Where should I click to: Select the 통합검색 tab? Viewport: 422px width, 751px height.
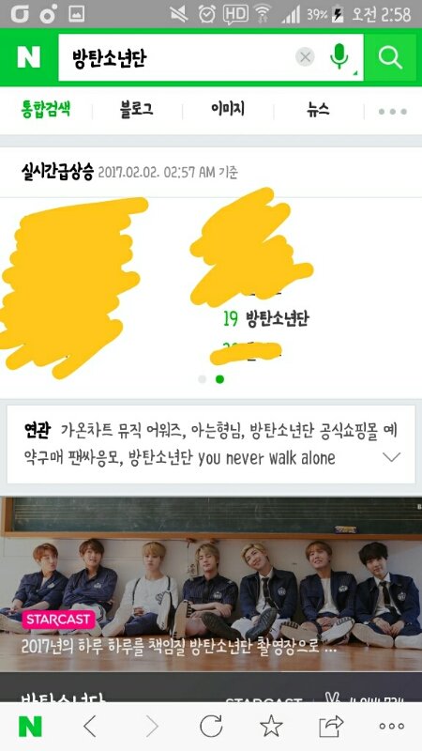(46, 110)
